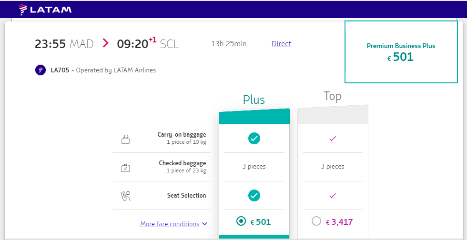467x240 pixels.
Task: Select the Top fare € 3,417 radio button
Action: 316,221
